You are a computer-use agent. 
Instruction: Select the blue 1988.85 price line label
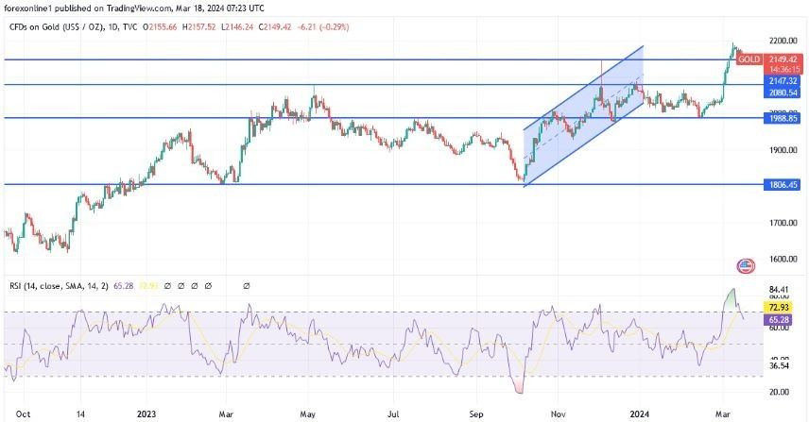coord(783,118)
